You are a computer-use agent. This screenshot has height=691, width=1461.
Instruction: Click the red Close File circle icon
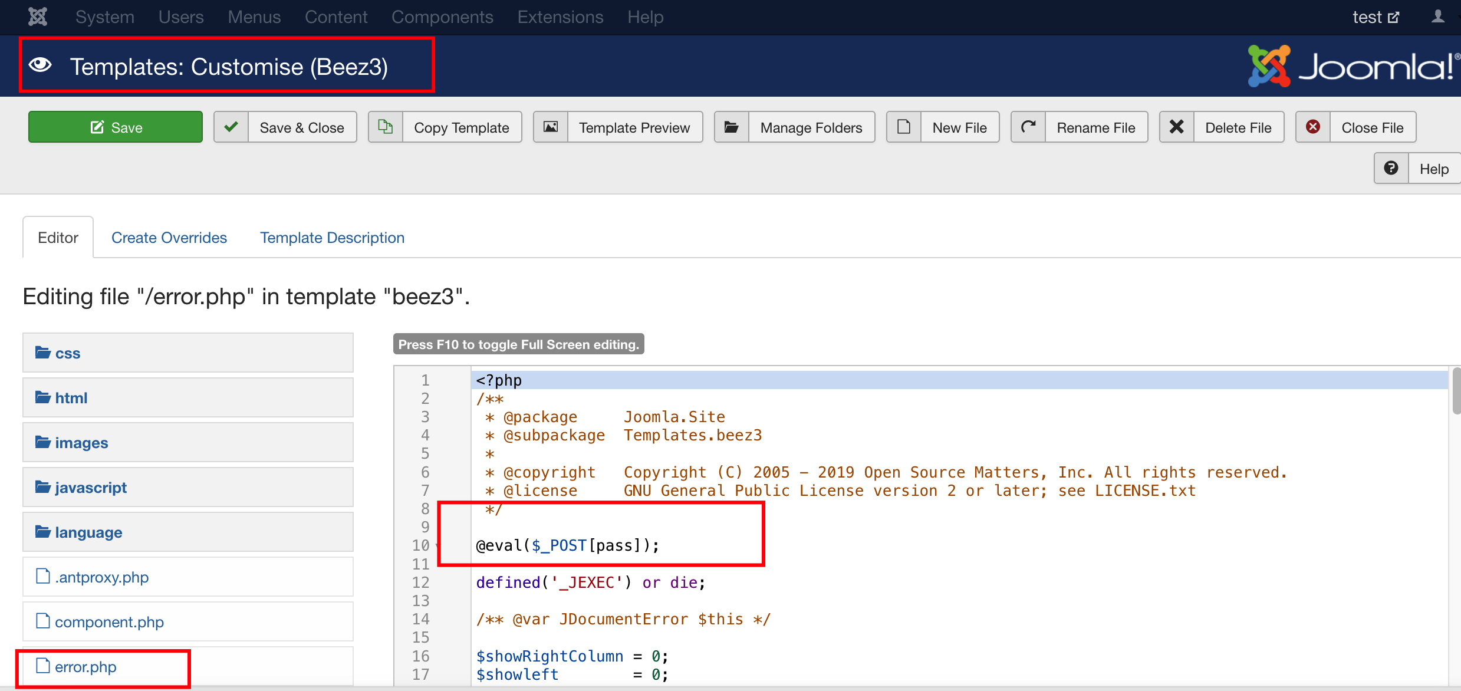(1313, 127)
